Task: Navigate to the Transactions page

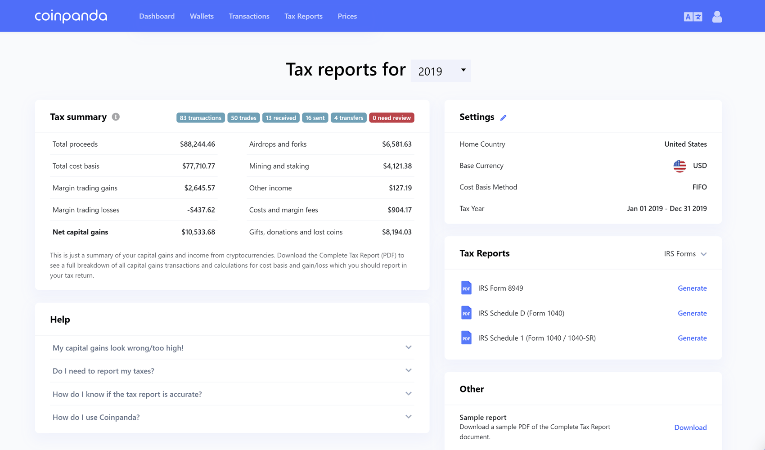Action: [249, 16]
